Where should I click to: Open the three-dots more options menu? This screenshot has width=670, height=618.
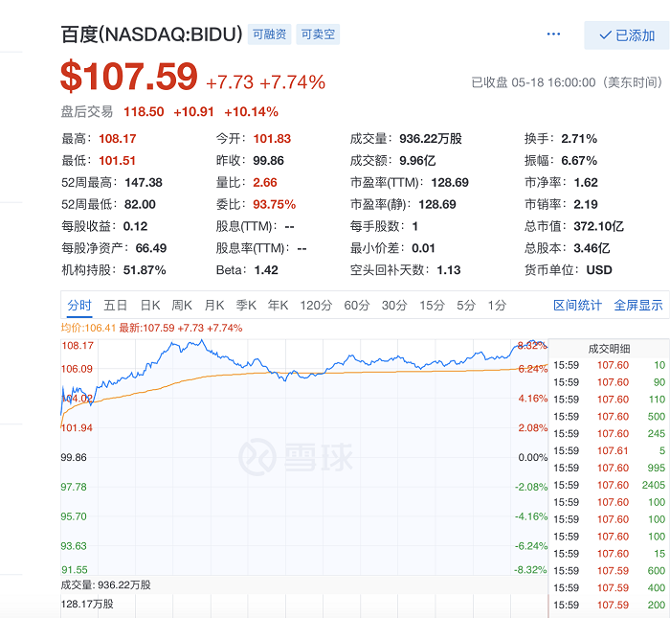click(553, 34)
